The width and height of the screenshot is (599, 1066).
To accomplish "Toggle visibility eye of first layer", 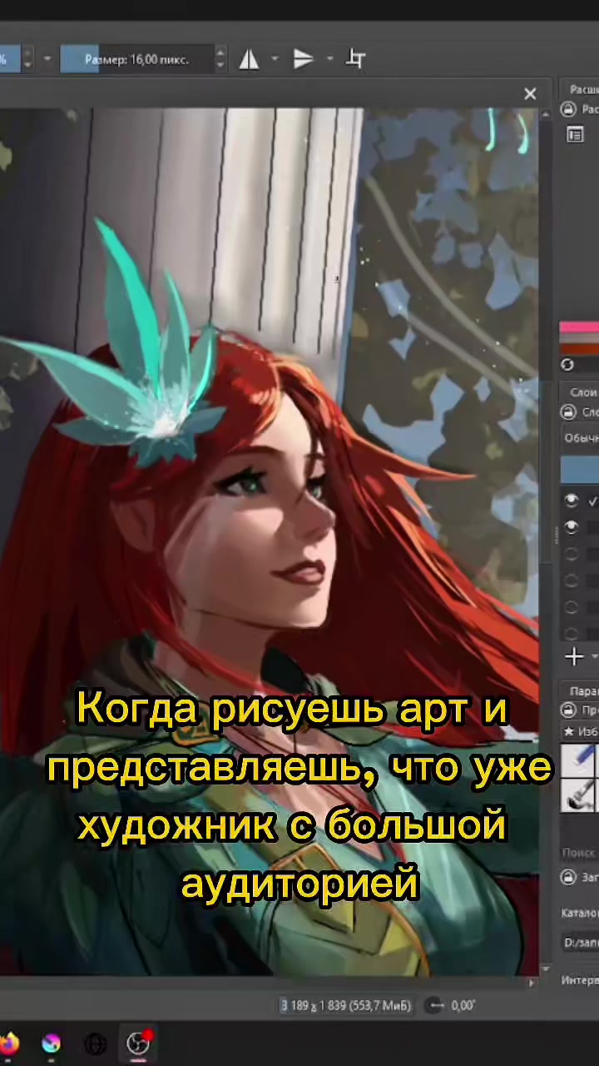I will pyautogui.click(x=572, y=501).
